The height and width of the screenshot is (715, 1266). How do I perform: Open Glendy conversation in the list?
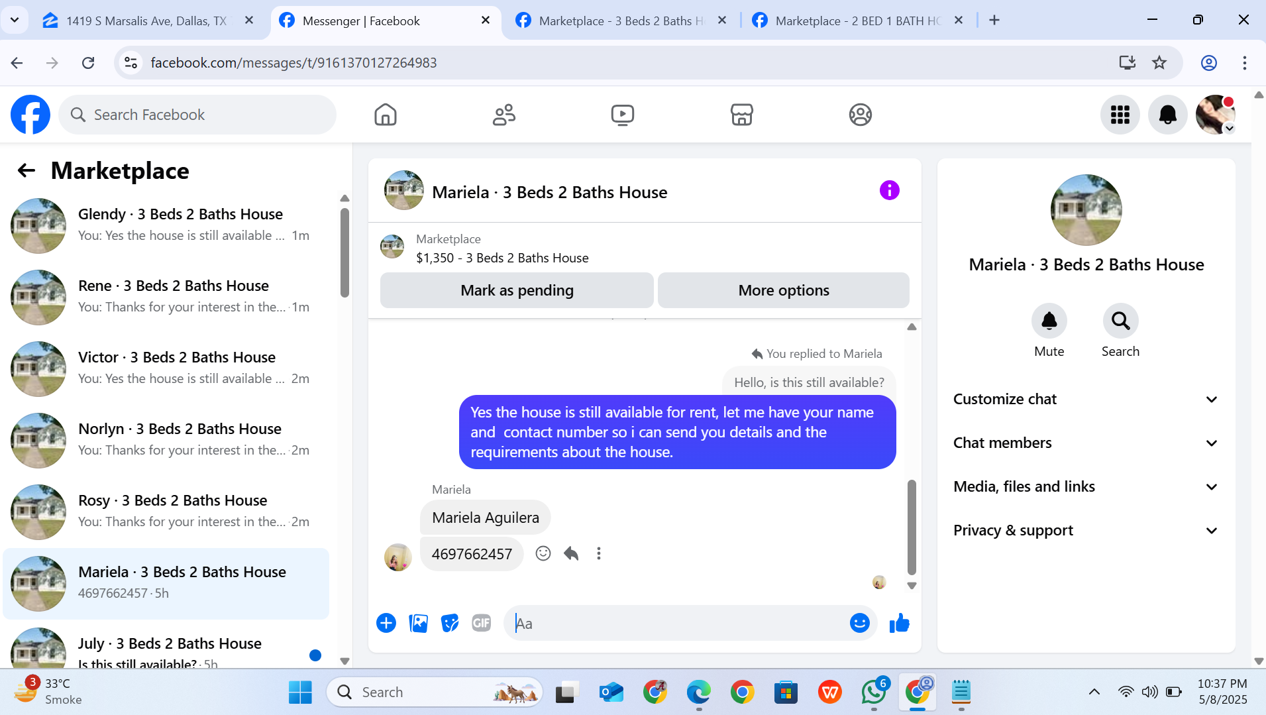coord(166,225)
